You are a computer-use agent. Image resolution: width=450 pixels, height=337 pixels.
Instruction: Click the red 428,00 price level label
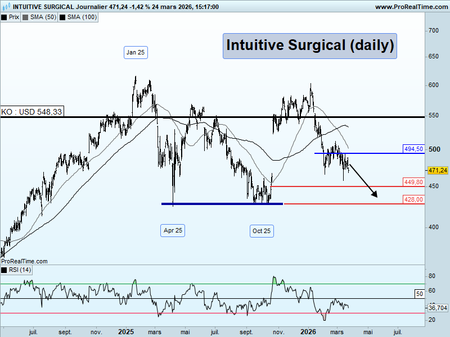(413, 199)
